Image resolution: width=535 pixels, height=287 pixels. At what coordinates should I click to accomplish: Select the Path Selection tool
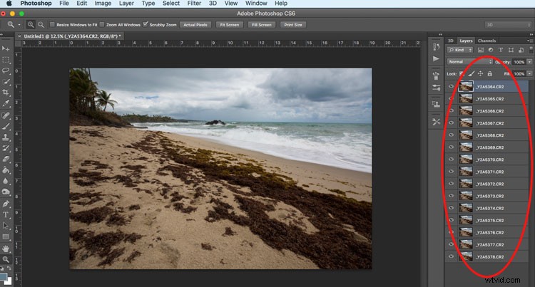pos(6,225)
